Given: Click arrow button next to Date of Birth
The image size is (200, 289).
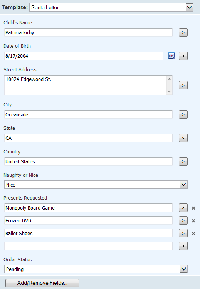Looking at the screenshot, I should pyautogui.click(x=183, y=56).
